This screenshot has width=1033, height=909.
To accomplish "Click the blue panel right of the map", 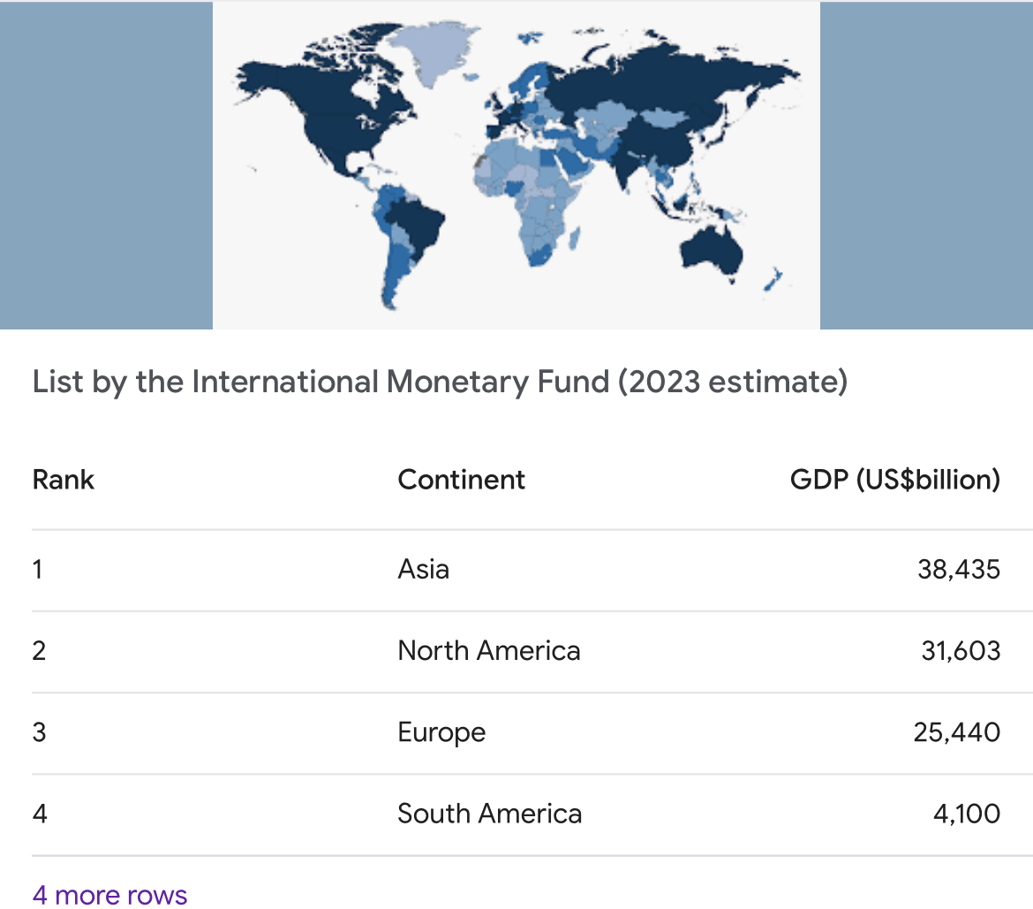I will [926, 165].
